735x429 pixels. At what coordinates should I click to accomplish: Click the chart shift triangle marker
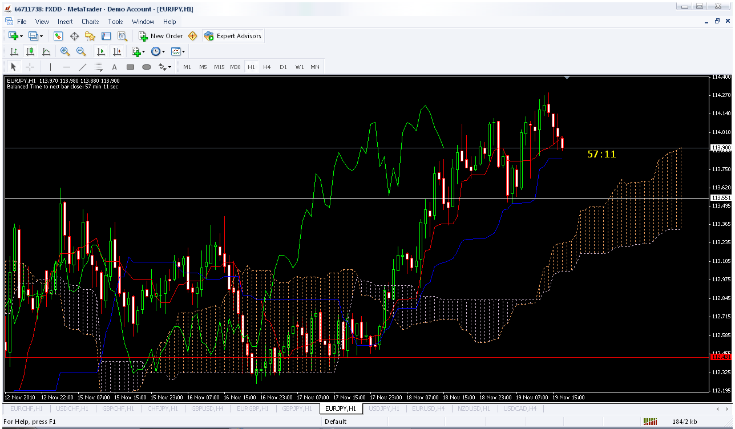pyautogui.click(x=567, y=78)
